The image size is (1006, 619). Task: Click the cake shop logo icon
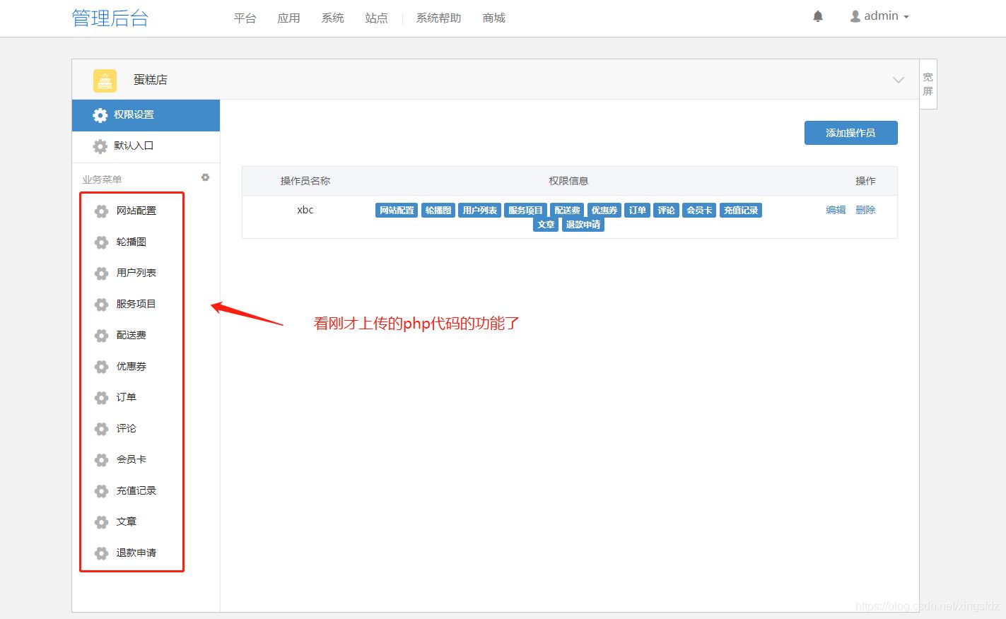105,81
